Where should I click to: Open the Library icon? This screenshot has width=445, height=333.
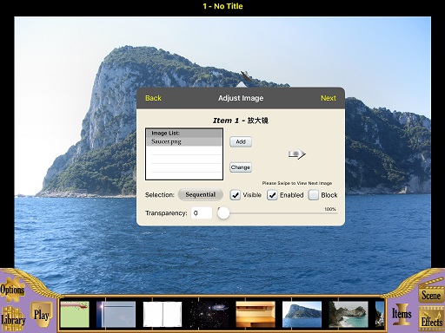13,319
